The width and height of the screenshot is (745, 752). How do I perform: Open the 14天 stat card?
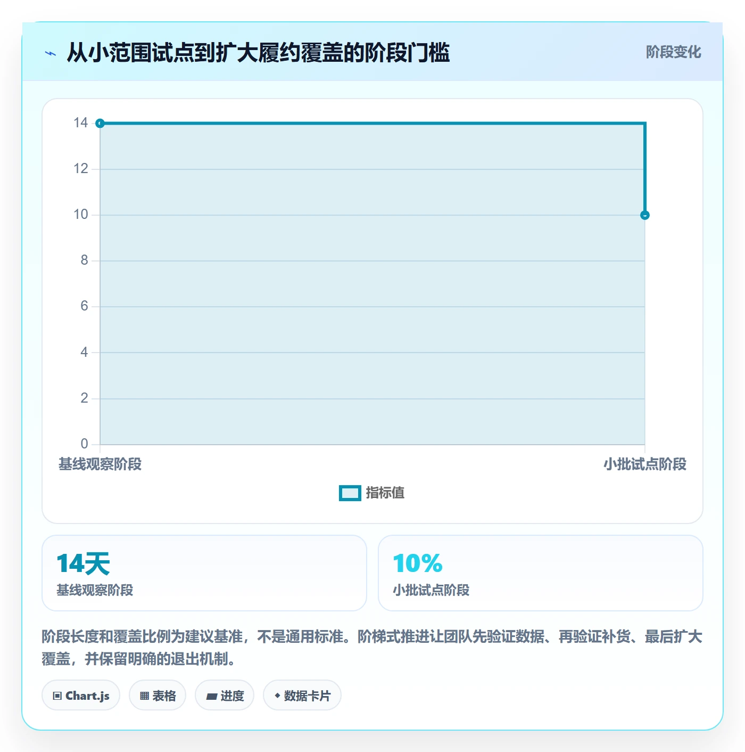(204, 573)
